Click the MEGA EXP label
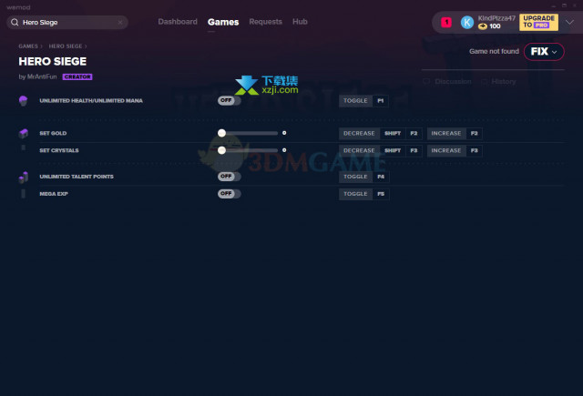The image size is (583, 396). [x=54, y=194]
